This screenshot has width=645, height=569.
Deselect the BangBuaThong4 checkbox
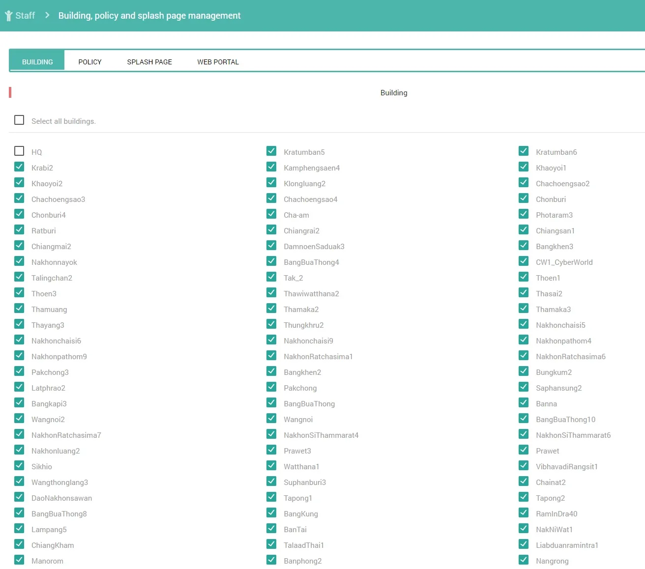click(271, 261)
